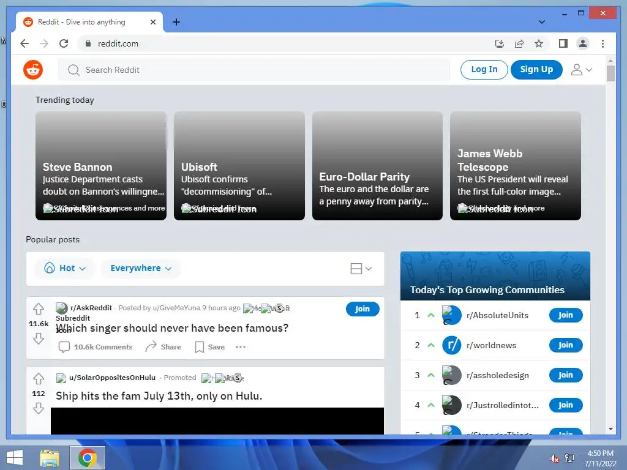Click the Search Reddit field
The width and height of the screenshot is (627, 470).
coord(254,70)
